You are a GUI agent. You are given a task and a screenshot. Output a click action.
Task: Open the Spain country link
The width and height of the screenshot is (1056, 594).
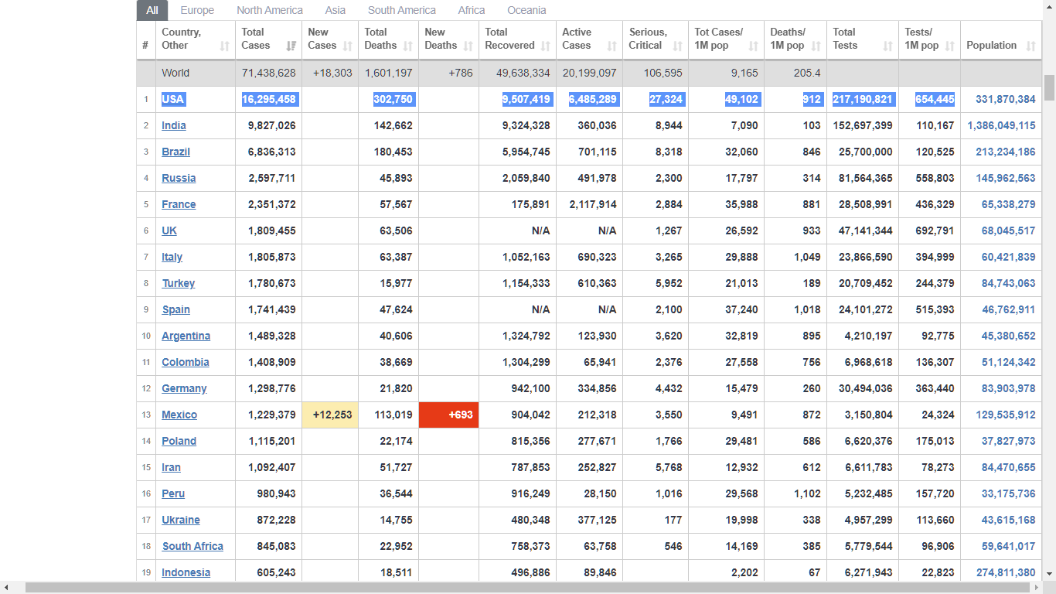click(x=175, y=309)
